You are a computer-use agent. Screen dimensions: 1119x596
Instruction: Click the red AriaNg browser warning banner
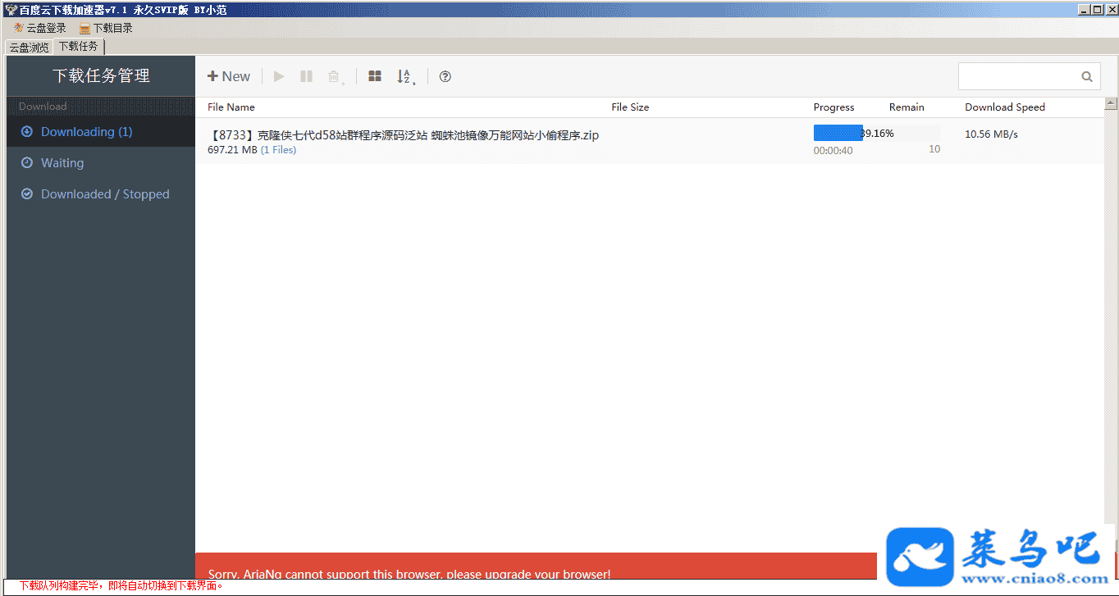point(536,566)
